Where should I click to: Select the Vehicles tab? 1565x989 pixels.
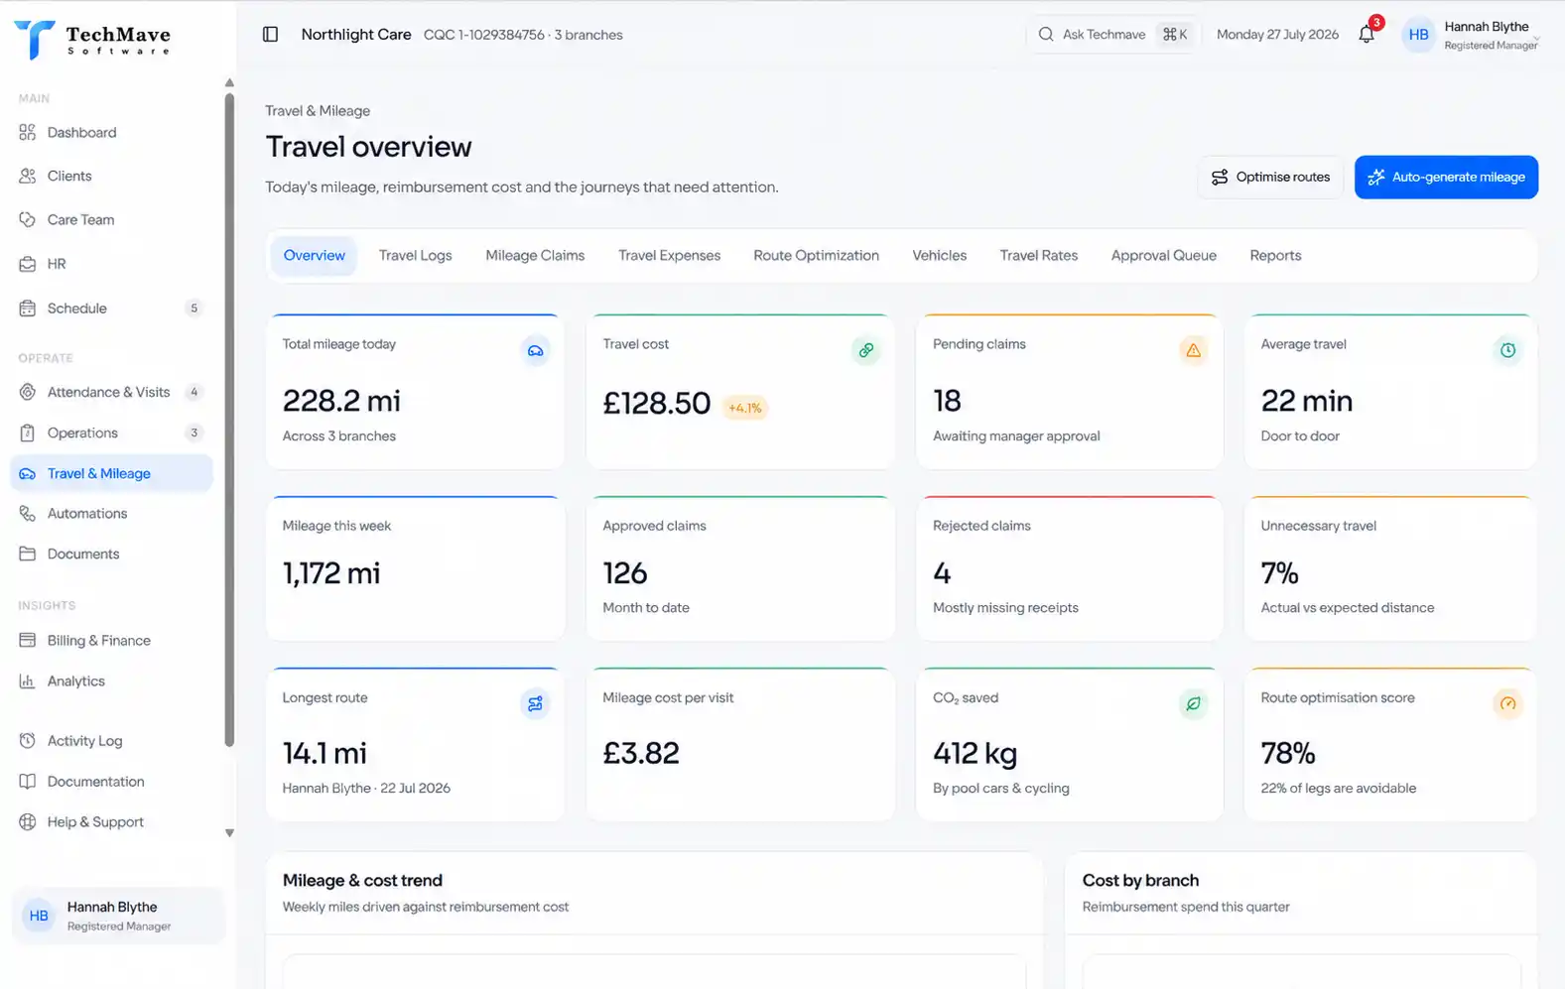tap(939, 255)
